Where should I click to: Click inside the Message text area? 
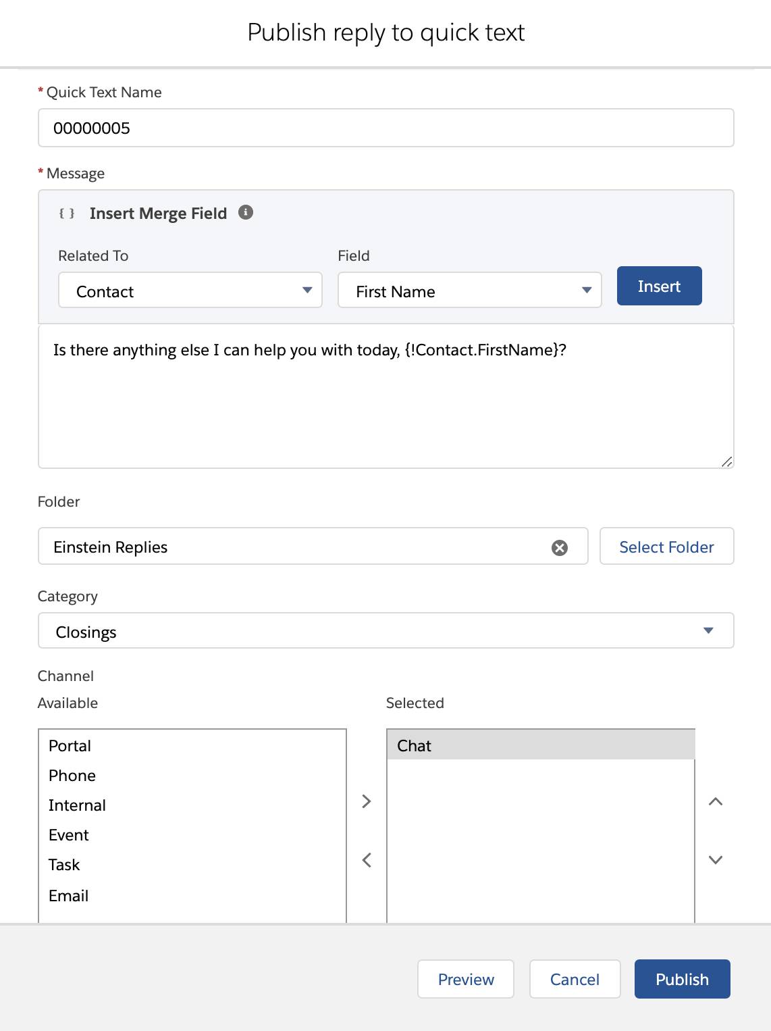(x=385, y=405)
